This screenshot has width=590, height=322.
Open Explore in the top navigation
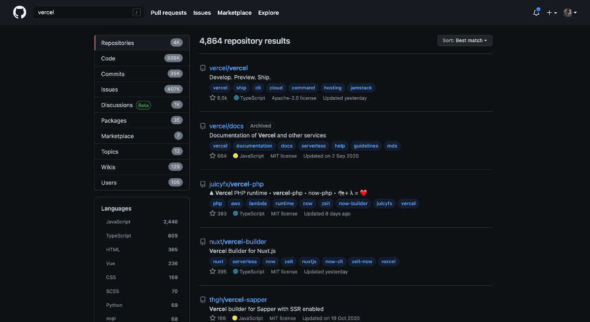[x=268, y=13]
